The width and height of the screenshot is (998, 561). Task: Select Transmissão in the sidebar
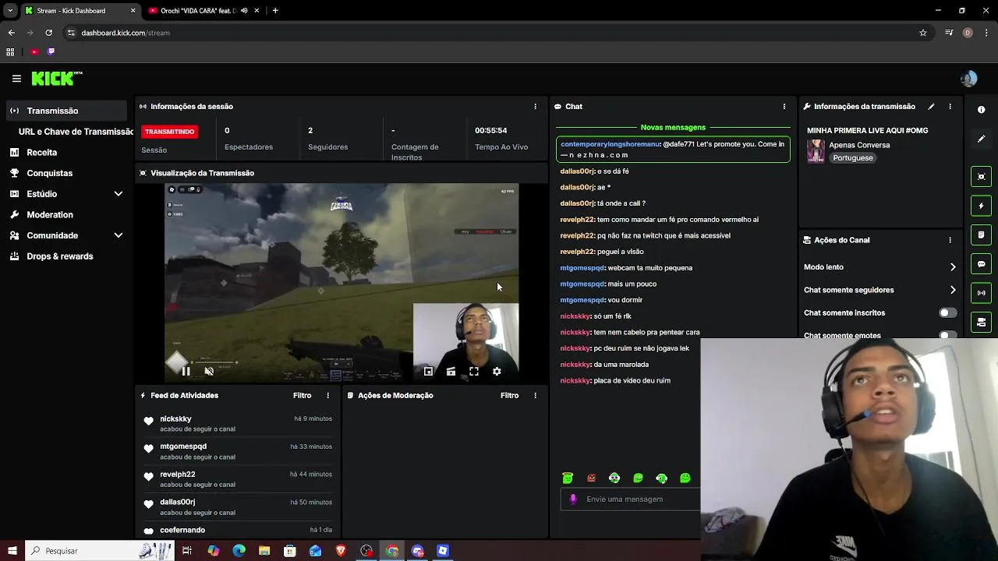click(x=65, y=111)
